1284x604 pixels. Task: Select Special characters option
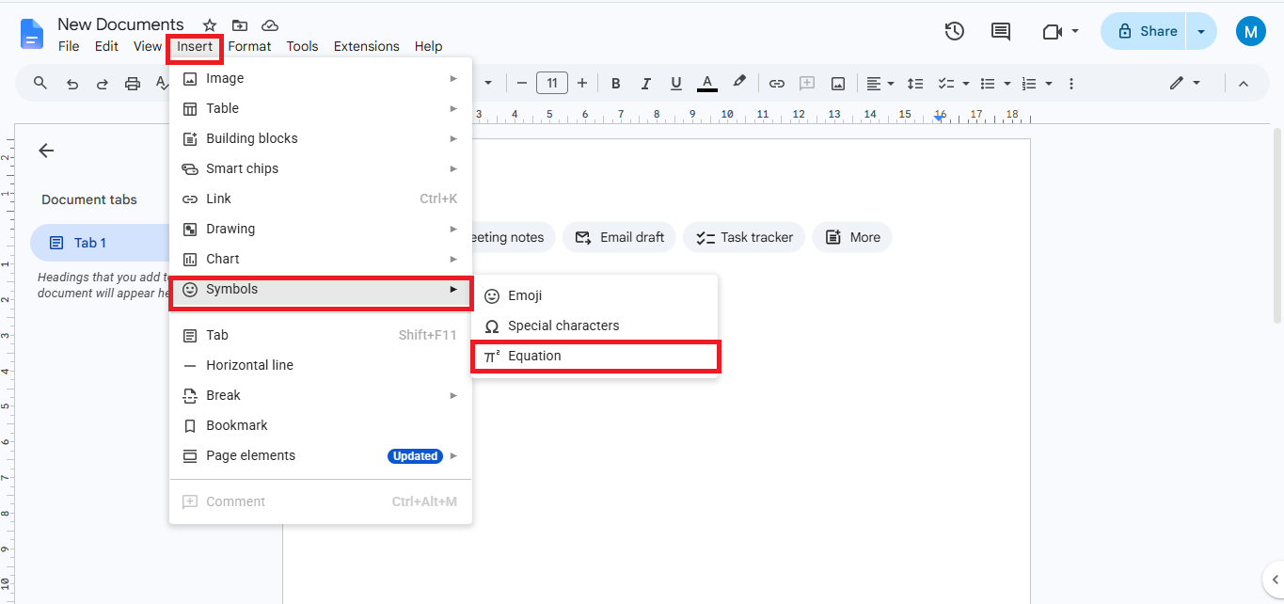click(x=594, y=326)
